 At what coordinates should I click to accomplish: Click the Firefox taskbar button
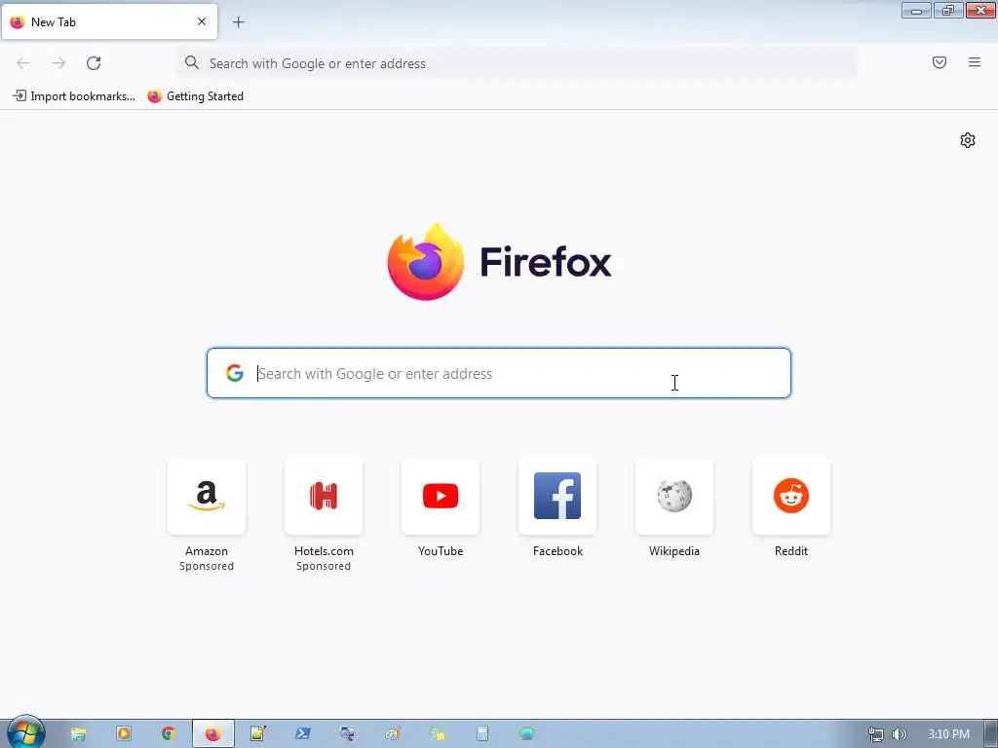pyautogui.click(x=213, y=734)
